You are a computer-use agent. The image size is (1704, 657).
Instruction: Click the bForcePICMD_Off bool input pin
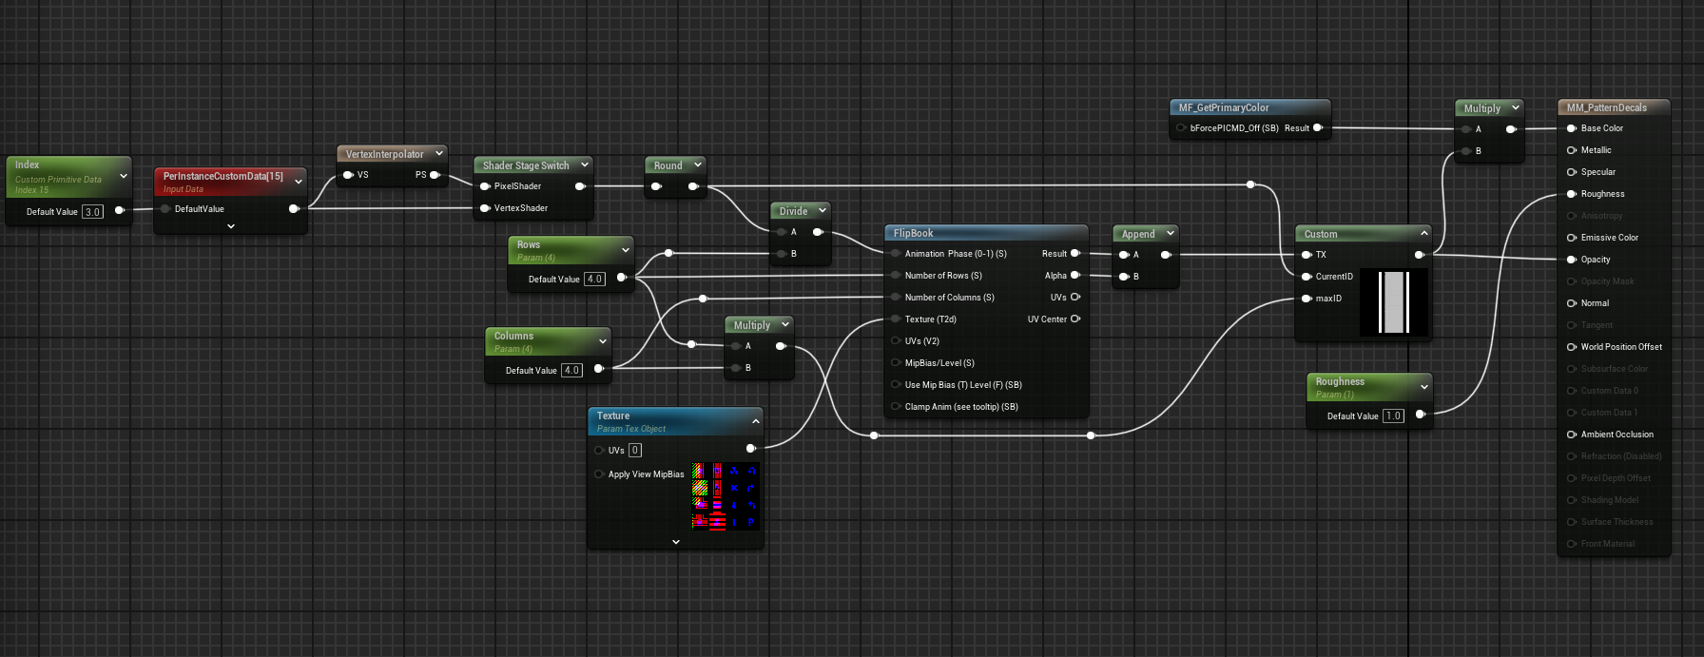tap(1181, 128)
